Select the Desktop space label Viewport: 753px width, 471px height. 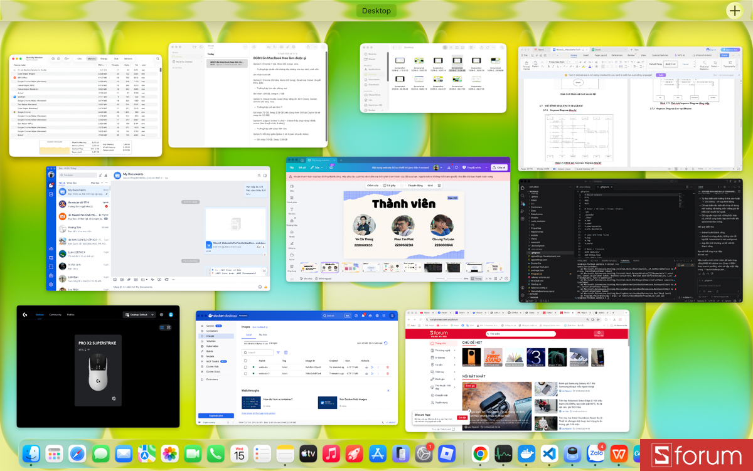[376, 11]
